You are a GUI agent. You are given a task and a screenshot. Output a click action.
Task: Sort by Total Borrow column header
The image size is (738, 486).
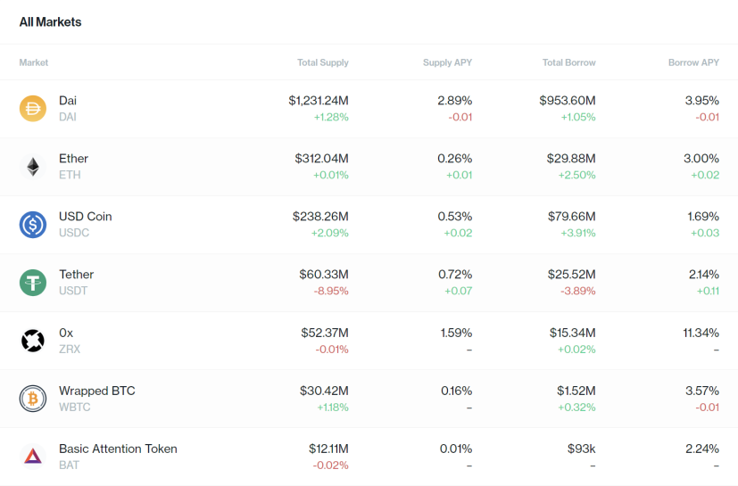pos(568,62)
